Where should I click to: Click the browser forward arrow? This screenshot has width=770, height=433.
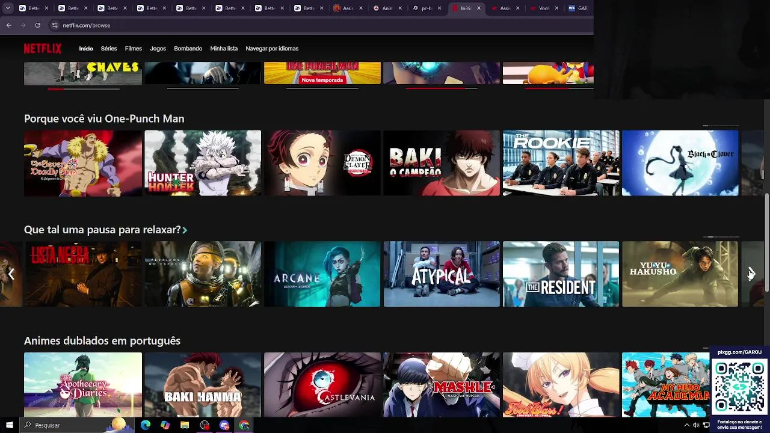[23, 25]
